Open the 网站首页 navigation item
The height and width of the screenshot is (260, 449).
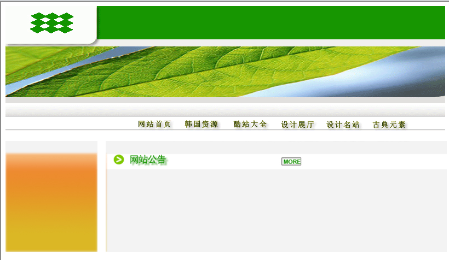click(154, 125)
